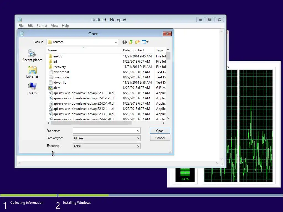The image size is (283, 212).
Task: Click the alert GIF image icon
Action: (51, 88)
